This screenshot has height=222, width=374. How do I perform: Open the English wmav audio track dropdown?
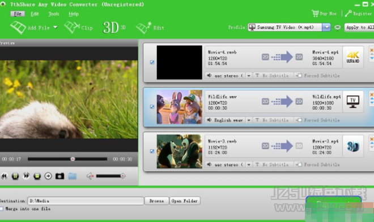(249, 120)
